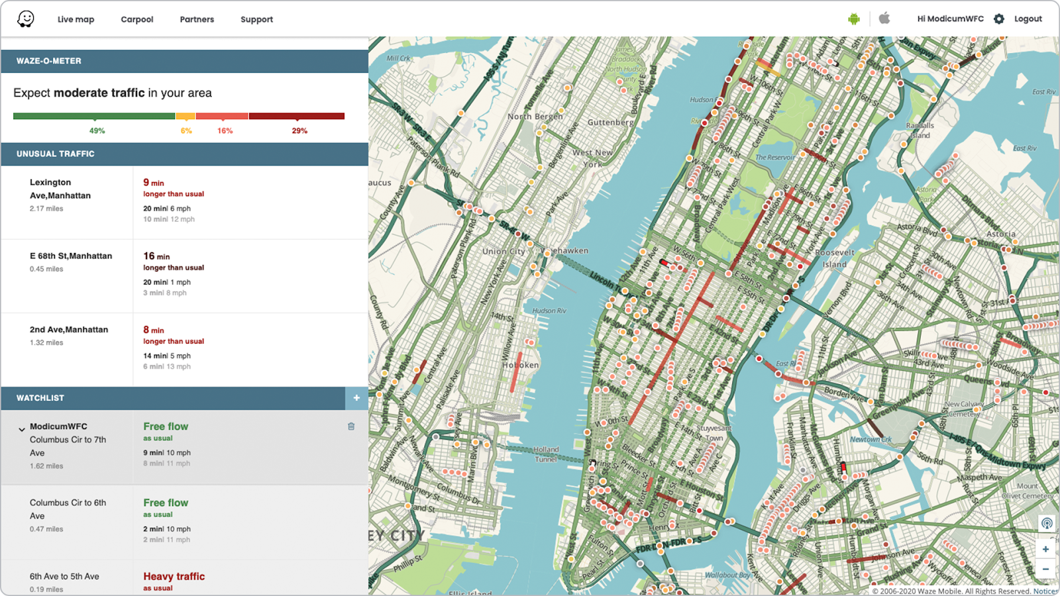Click the Android app download icon
Screen dimensions: 1060x596
click(853, 19)
